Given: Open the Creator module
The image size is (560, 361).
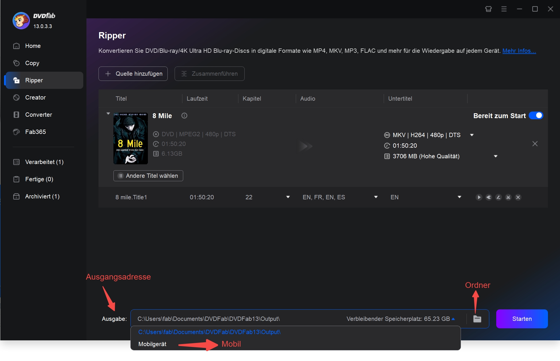Looking at the screenshot, I should [x=35, y=97].
